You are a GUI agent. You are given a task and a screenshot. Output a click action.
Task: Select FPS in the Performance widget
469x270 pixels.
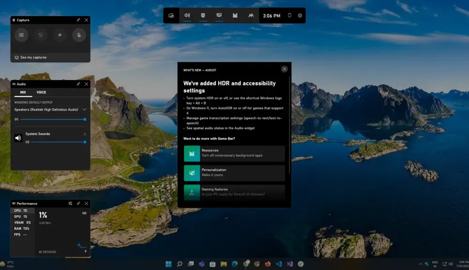click(23, 234)
